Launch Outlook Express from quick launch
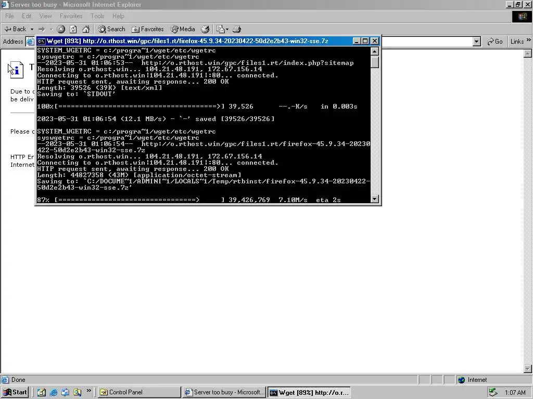 65,392
